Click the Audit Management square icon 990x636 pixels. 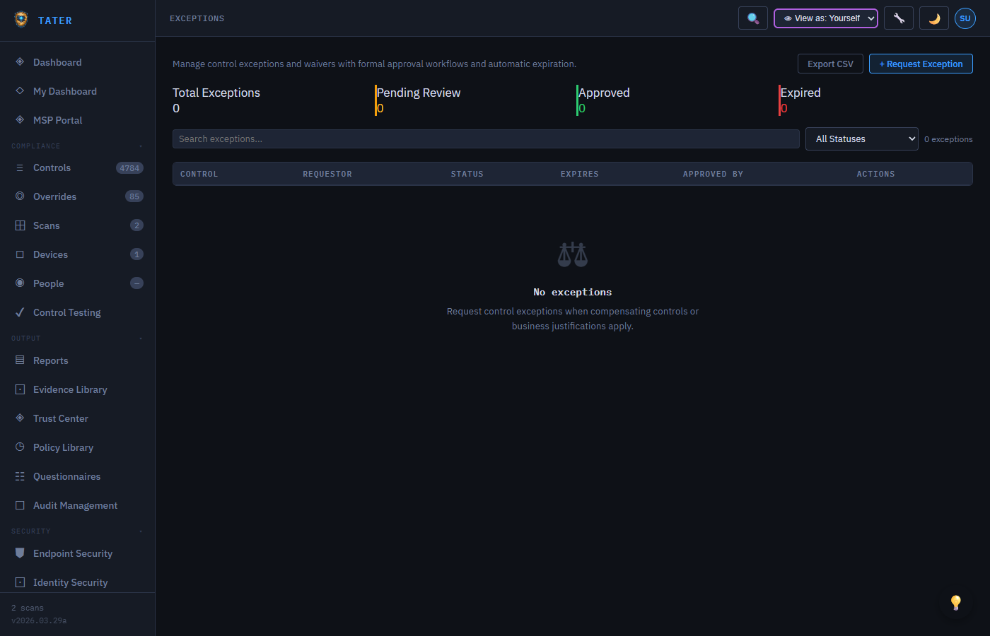(20, 505)
